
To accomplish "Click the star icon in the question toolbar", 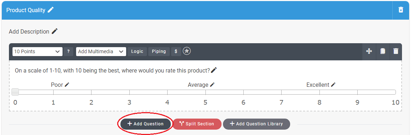I will (x=187, y=51).
